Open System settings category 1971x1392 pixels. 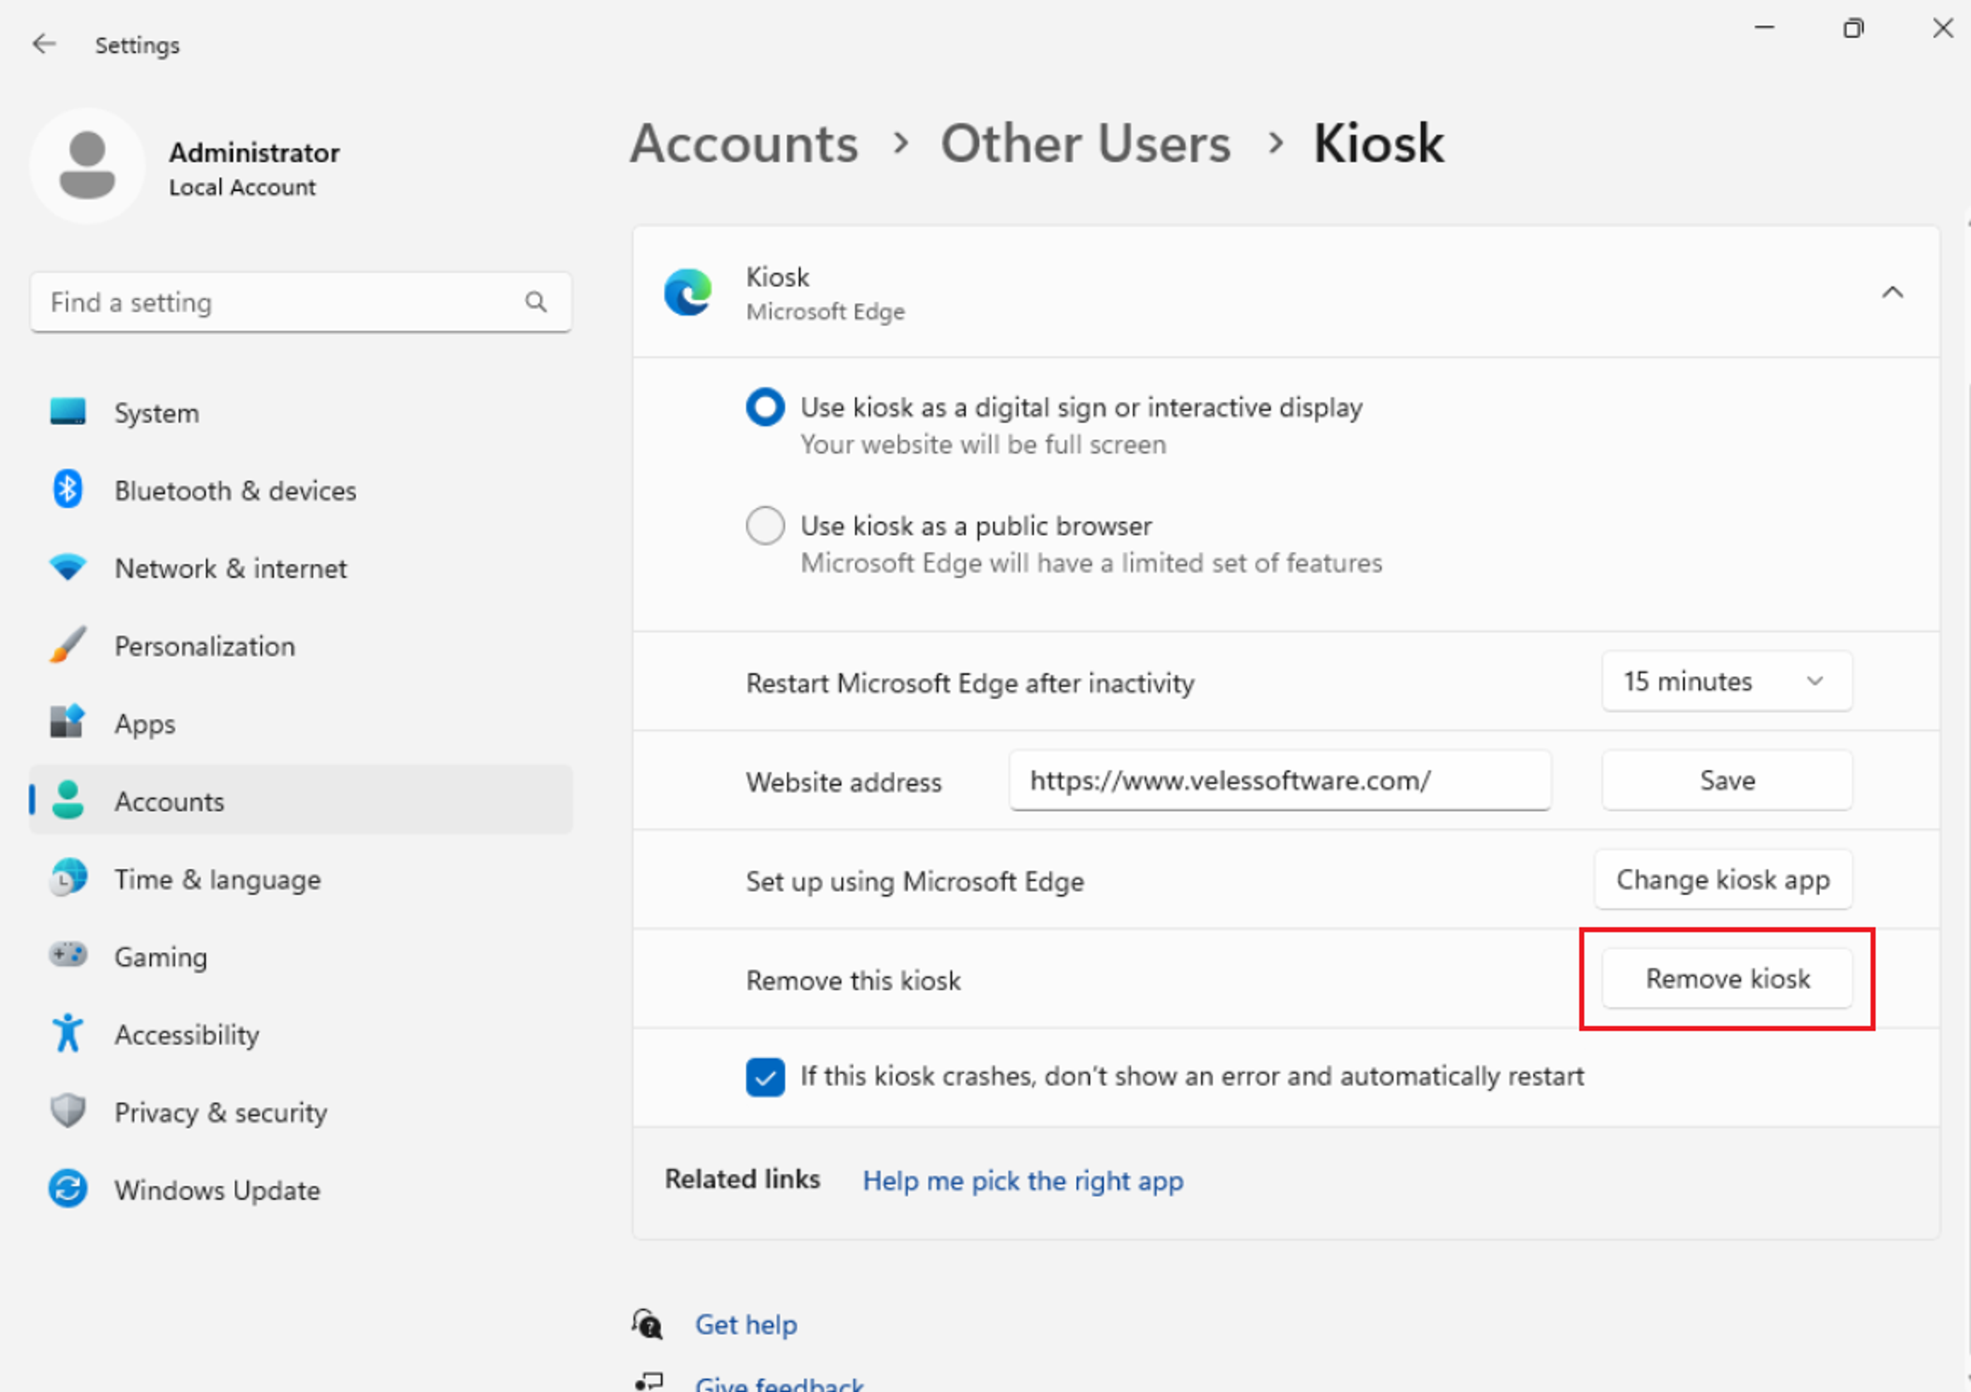pos(300,412)
